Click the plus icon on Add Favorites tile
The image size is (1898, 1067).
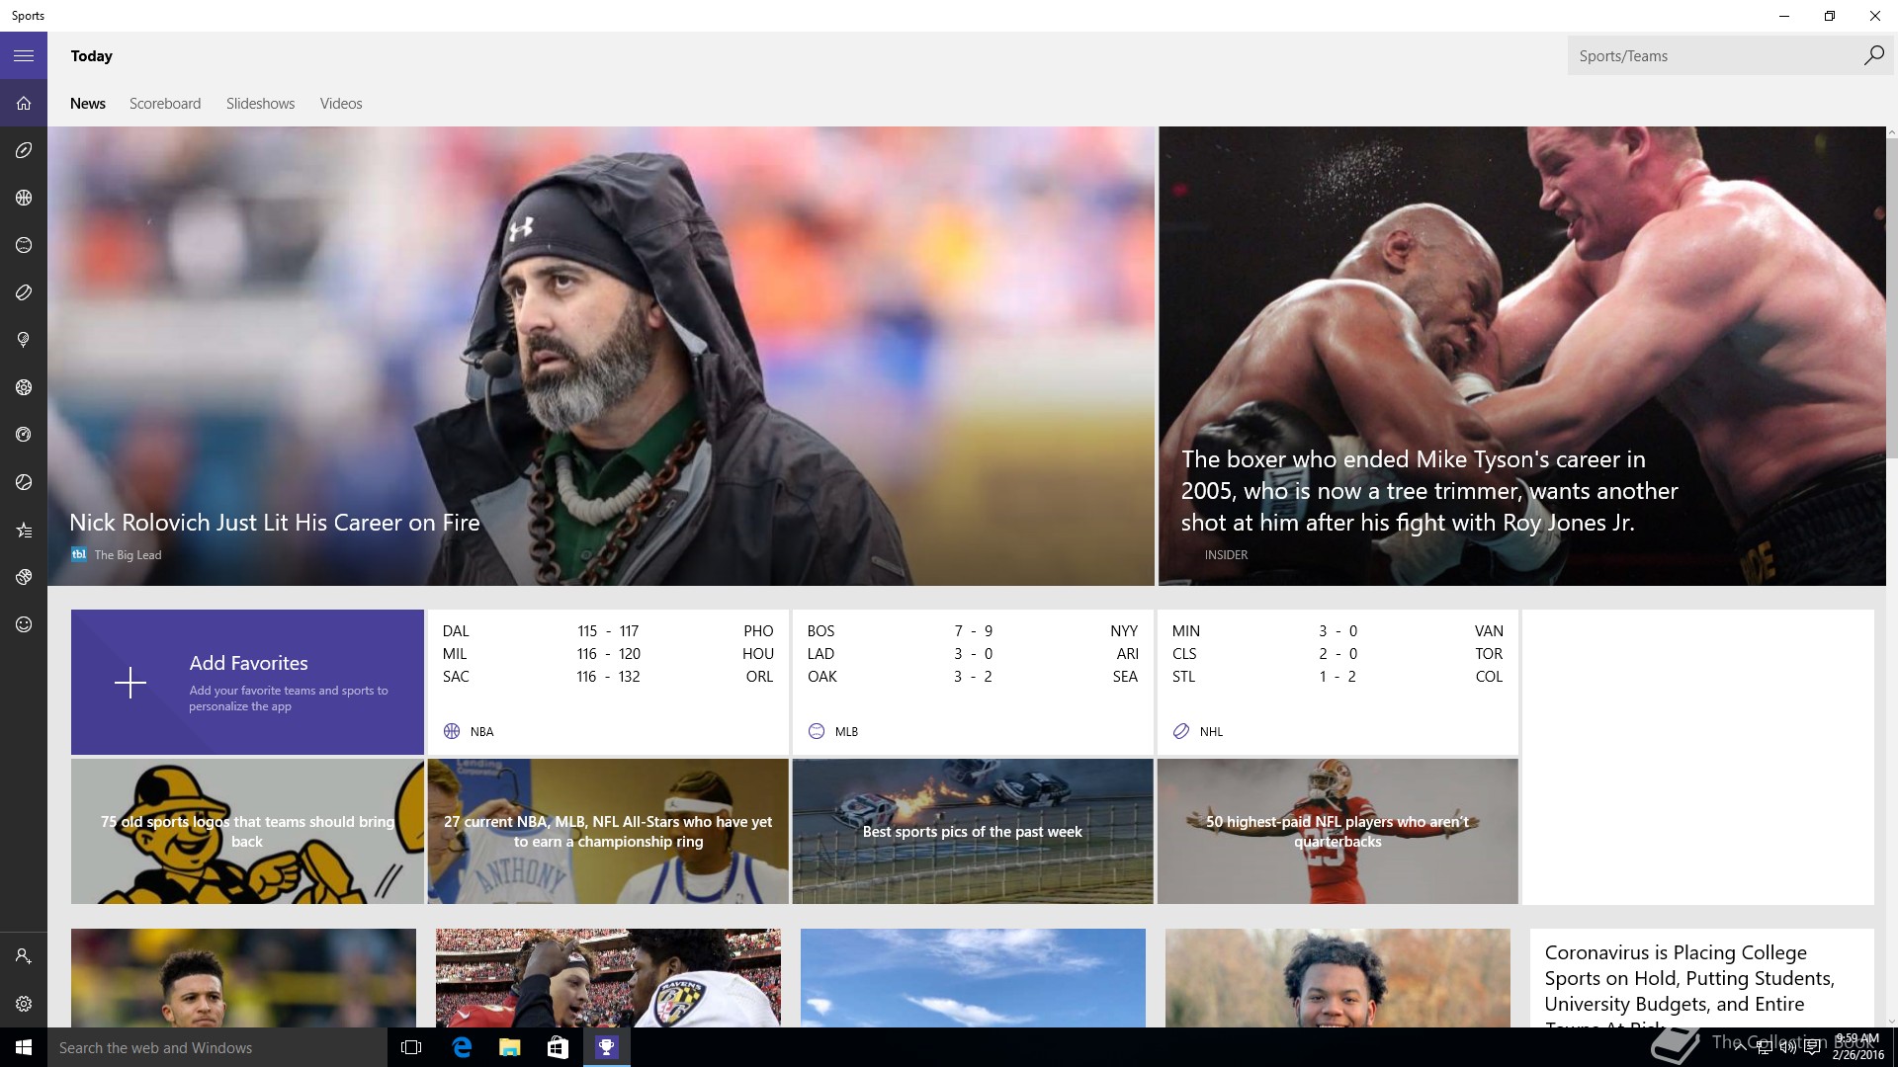click(x=129, y=683)
